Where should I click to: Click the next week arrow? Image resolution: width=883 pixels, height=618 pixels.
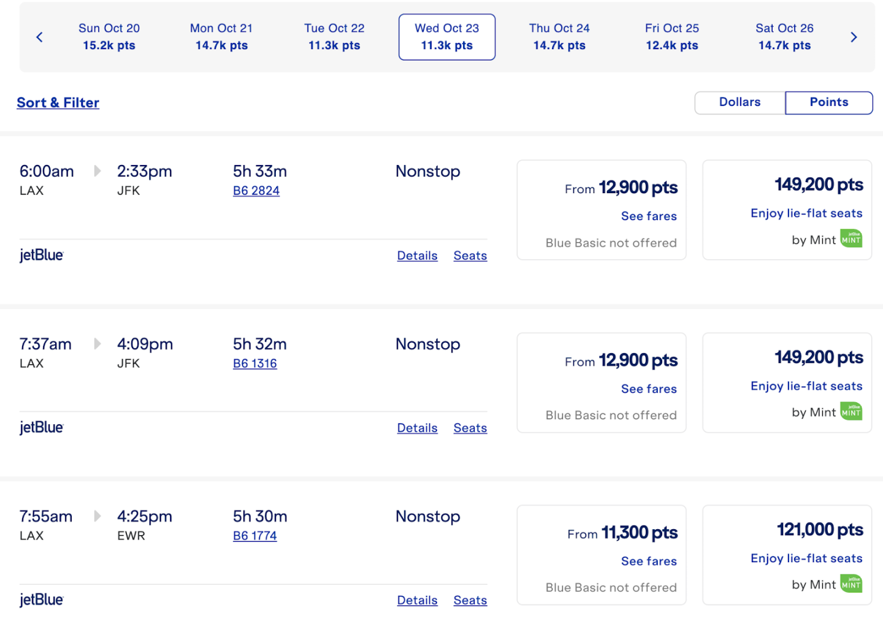[x=854, y=37]
